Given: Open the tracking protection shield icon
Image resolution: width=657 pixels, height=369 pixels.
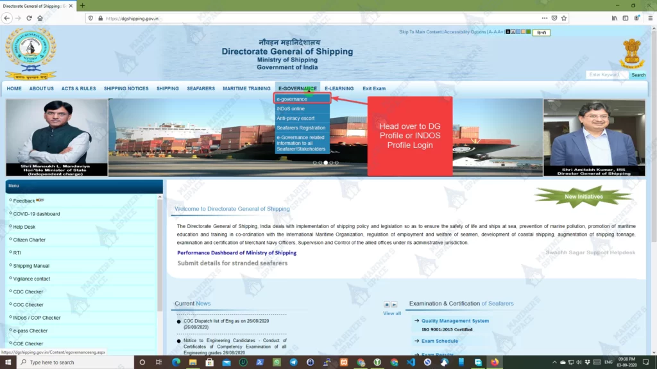Looking at the screenshot, I should [x=90, y=19].
